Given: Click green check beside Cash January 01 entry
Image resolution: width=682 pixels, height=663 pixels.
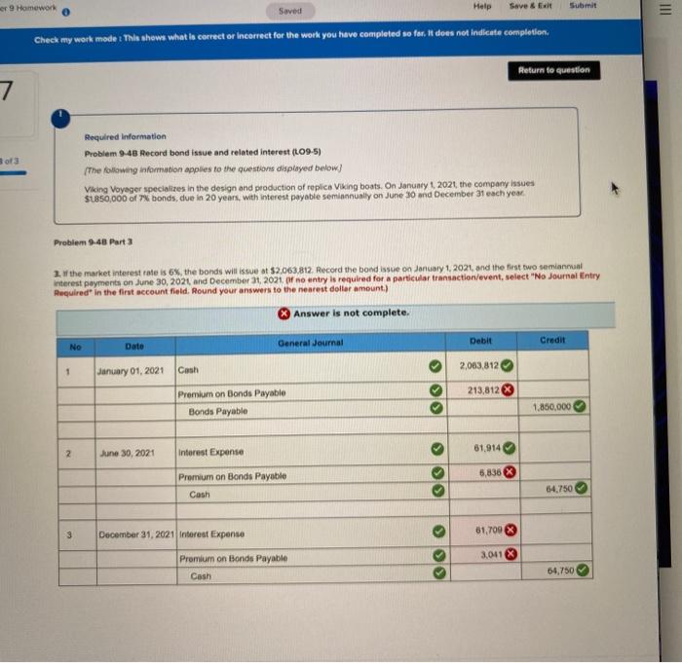Looking at the screenshot, I should click(435, 366).
